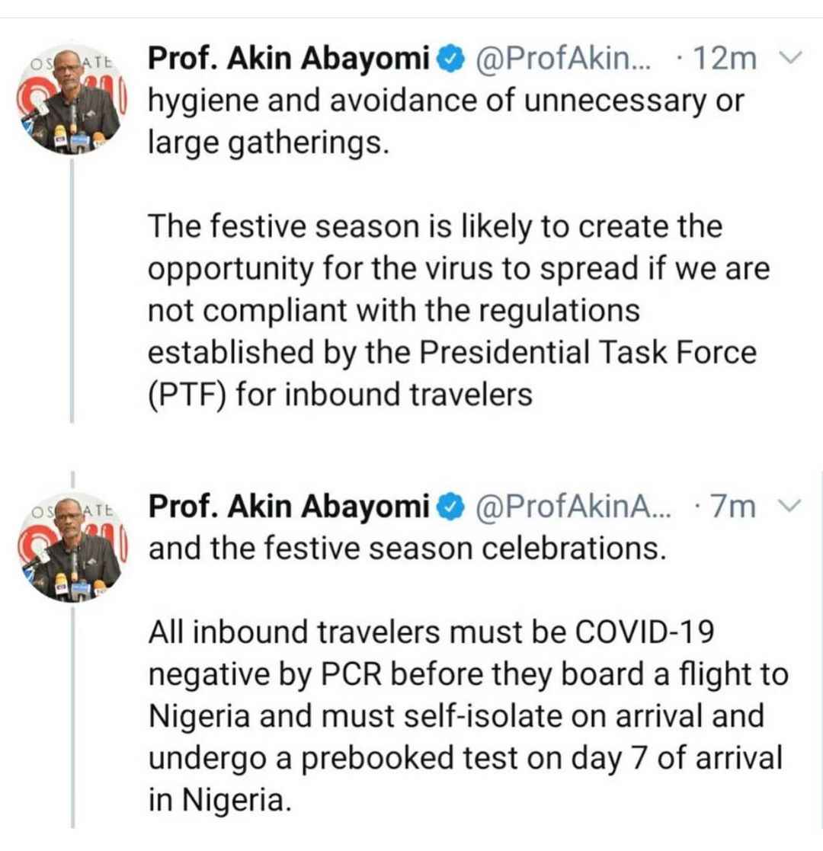The height and width of the screenshot is (851, 823).
Task: Open the tweet text starting "hygiene and avoidance"
Action: tap(444, 122)
